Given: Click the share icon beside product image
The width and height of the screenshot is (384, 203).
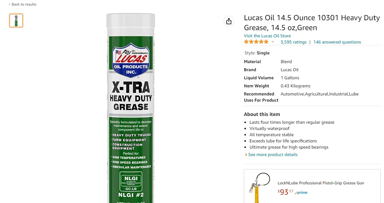Looking at the screenshot, I should point(229,21).
